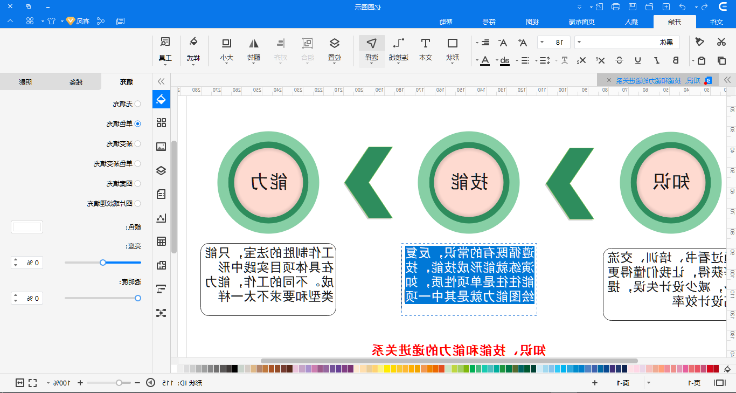Click the Format Painter icon
Image resolution: width=736 pixels, height=393 pixels.
pyautogui.click(x=699, y=42)
